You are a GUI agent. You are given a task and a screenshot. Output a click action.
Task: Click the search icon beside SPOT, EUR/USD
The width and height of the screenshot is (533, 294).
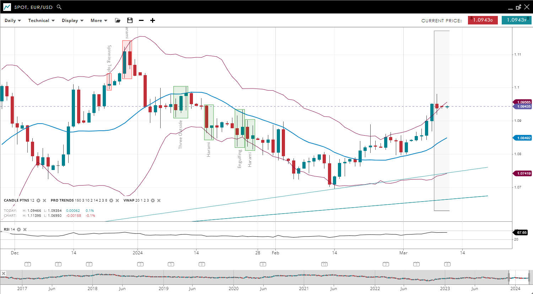59,7
